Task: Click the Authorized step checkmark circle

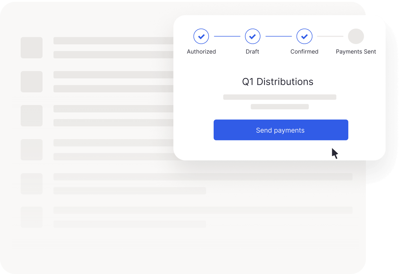Action: pos(201,36)
